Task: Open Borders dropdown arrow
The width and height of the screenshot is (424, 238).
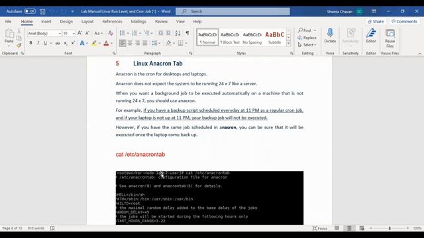Action: 186,43
